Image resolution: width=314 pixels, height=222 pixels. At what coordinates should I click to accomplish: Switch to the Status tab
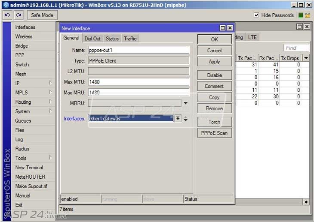click(x=112, y=39)
